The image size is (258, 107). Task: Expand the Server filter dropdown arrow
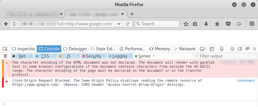[x=154, y=56]
